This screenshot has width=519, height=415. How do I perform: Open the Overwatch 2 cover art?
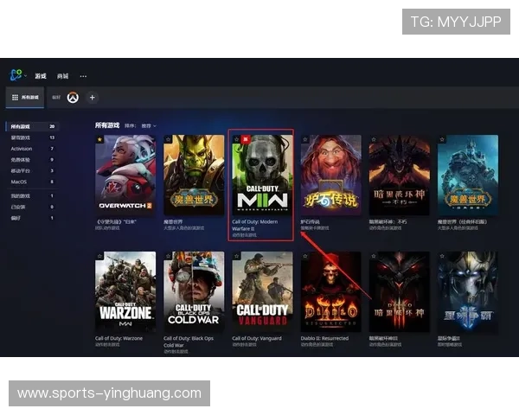pos(125,175)
